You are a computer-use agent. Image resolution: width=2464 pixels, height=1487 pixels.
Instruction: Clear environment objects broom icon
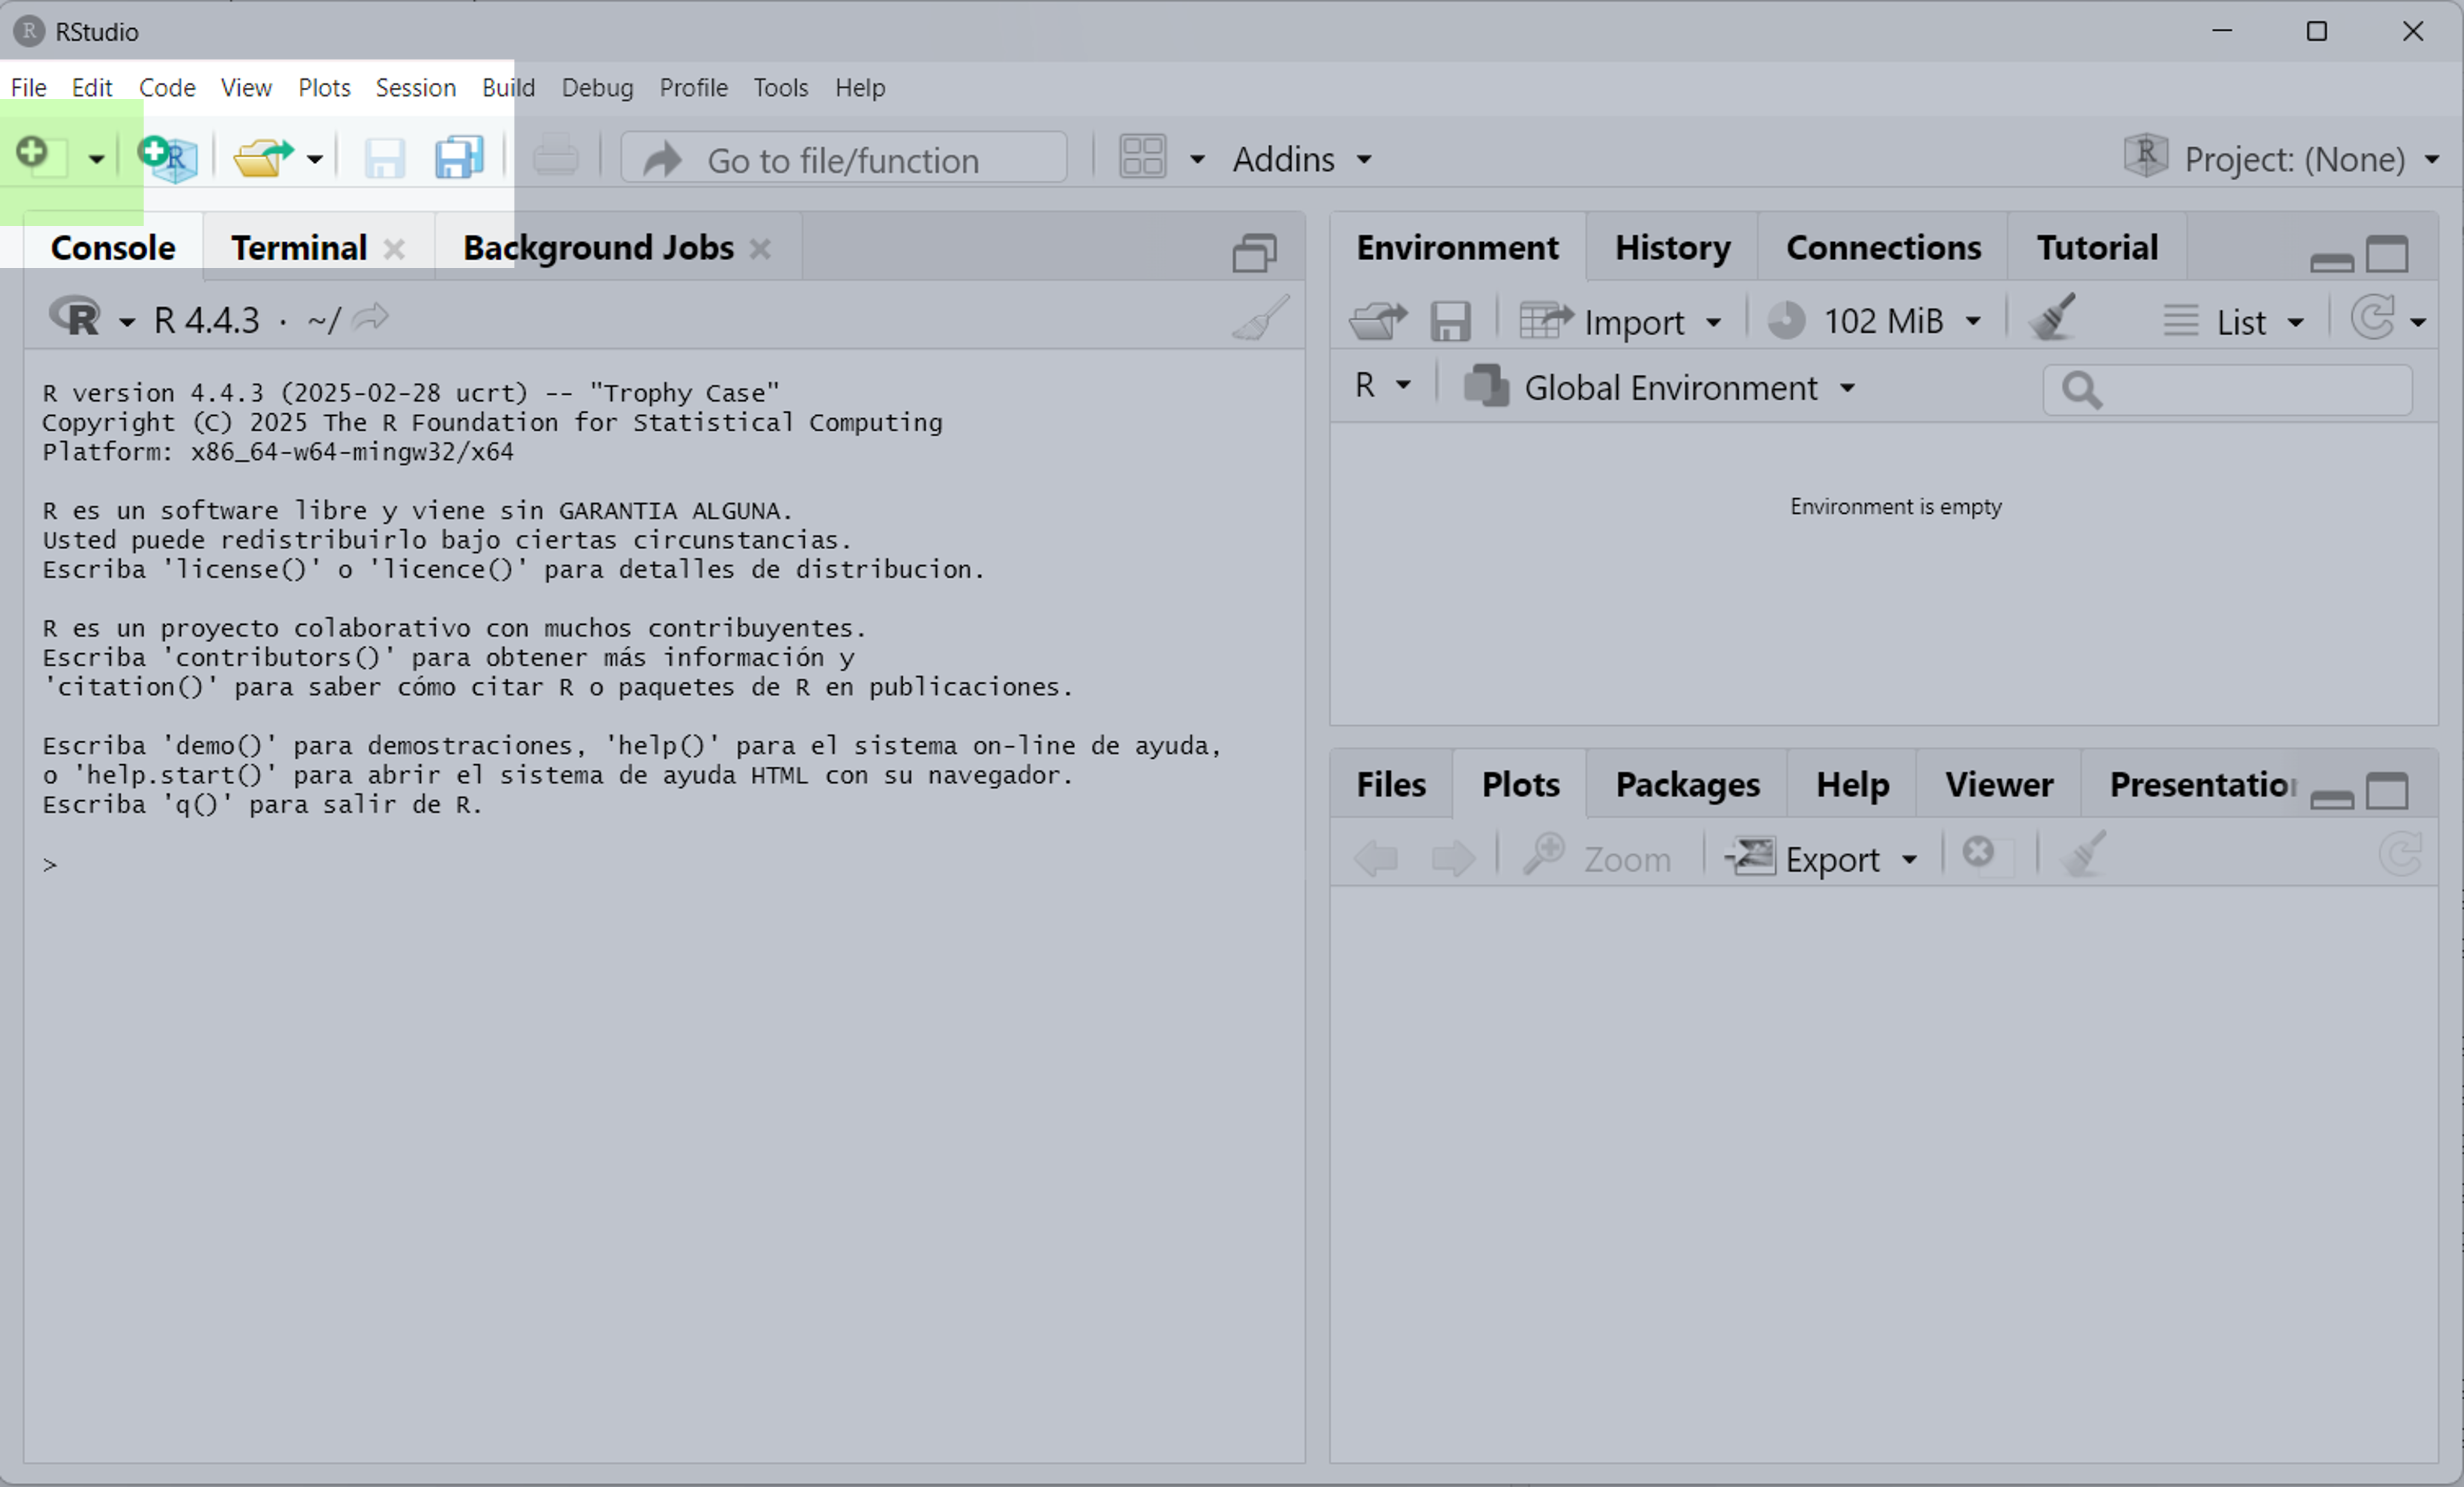coord(2053,319)
